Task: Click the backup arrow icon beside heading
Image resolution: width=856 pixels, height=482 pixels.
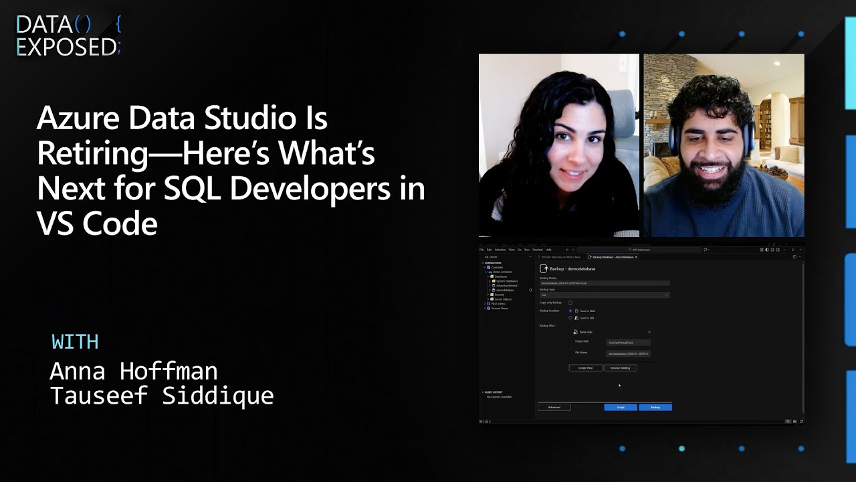Action: click(x=543, y=268)
